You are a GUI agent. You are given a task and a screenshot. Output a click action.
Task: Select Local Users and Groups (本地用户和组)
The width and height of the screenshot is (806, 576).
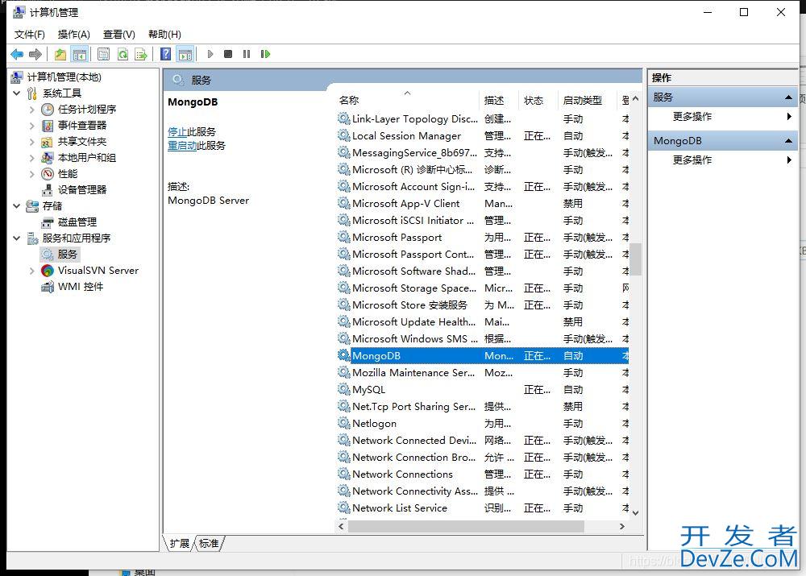[x=87, y=157]
